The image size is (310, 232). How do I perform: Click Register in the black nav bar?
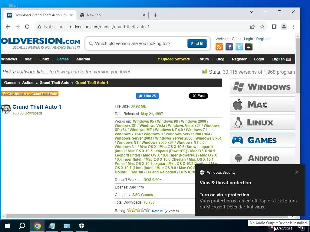tap(239, 59)
